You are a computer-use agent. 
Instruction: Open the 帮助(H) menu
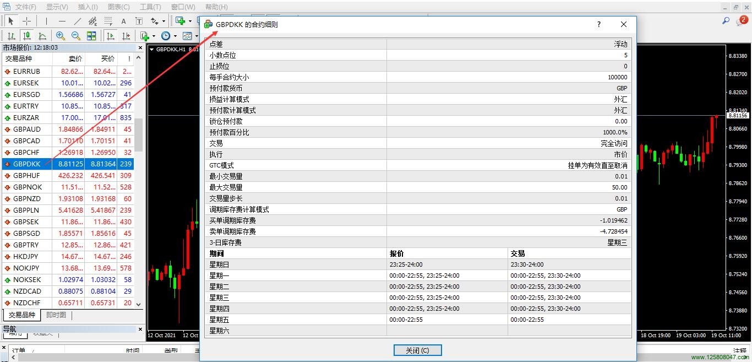pyautogui.click(x=216, y=7)
